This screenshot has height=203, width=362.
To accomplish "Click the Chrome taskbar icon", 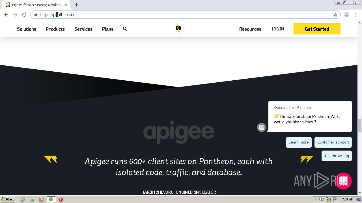I will click(51, 199).
